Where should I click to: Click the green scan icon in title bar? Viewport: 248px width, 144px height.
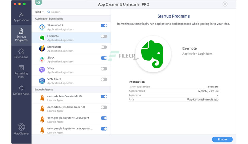(x=38, y=2)
